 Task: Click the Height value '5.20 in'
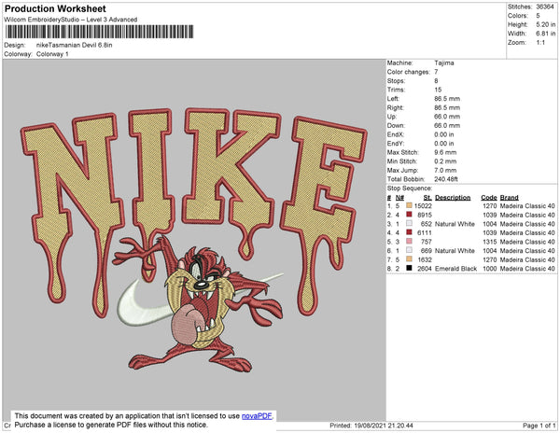545,24
